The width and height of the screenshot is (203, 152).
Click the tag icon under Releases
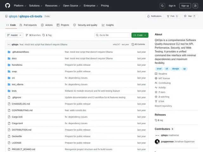tap(156, 120)
